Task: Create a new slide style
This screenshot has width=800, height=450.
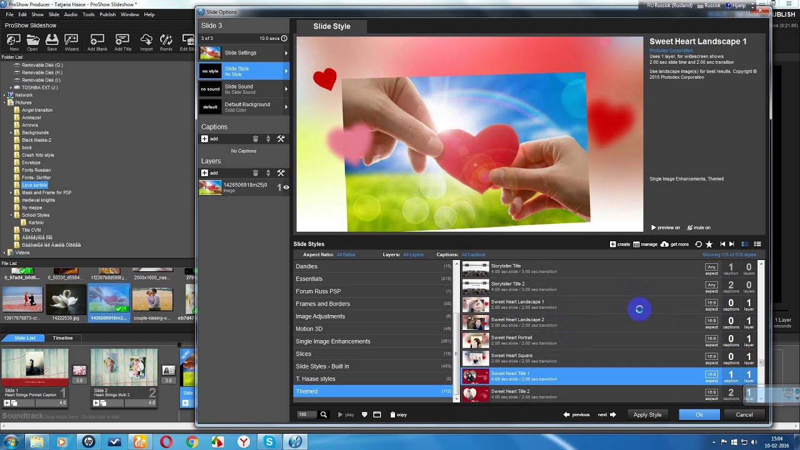Action: tap(620, 244)
